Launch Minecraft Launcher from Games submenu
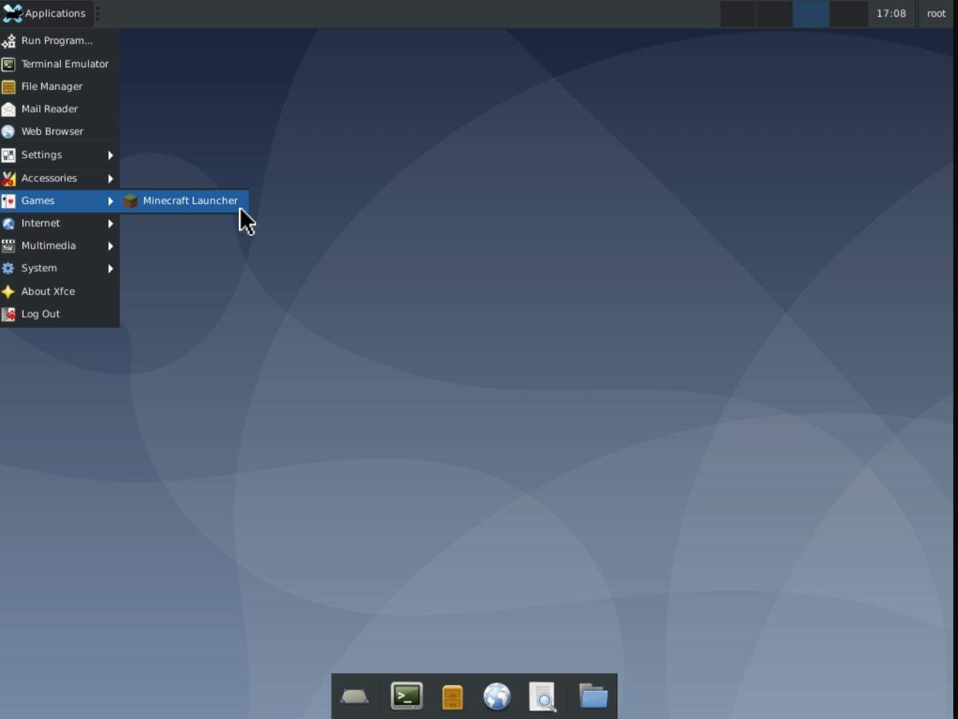 coord(185,200)
